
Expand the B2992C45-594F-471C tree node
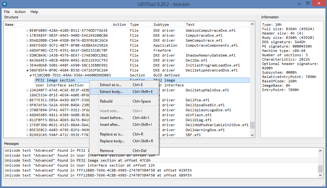pos(27,135)
